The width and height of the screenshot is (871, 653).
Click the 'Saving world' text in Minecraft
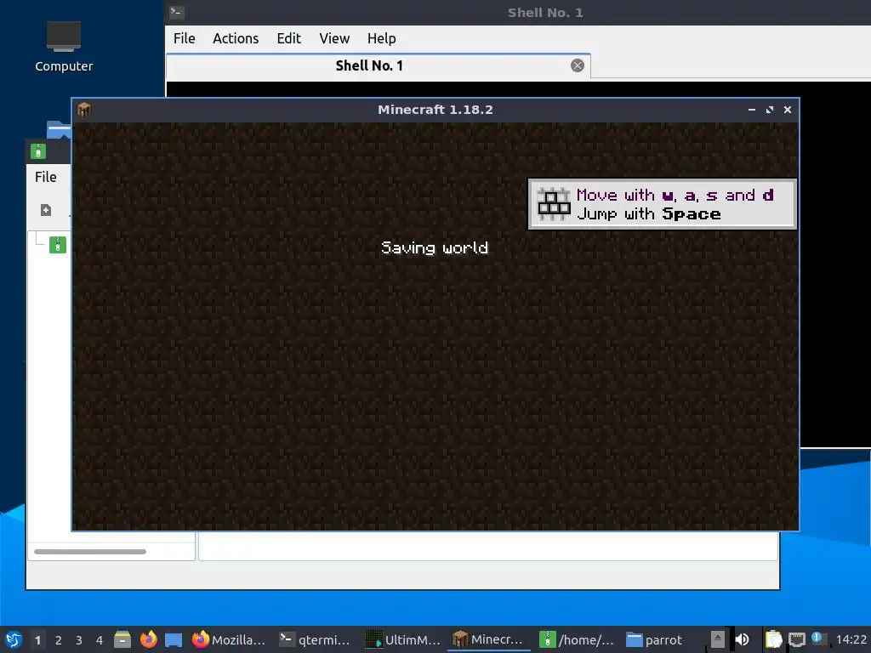(x=435, y=247)
